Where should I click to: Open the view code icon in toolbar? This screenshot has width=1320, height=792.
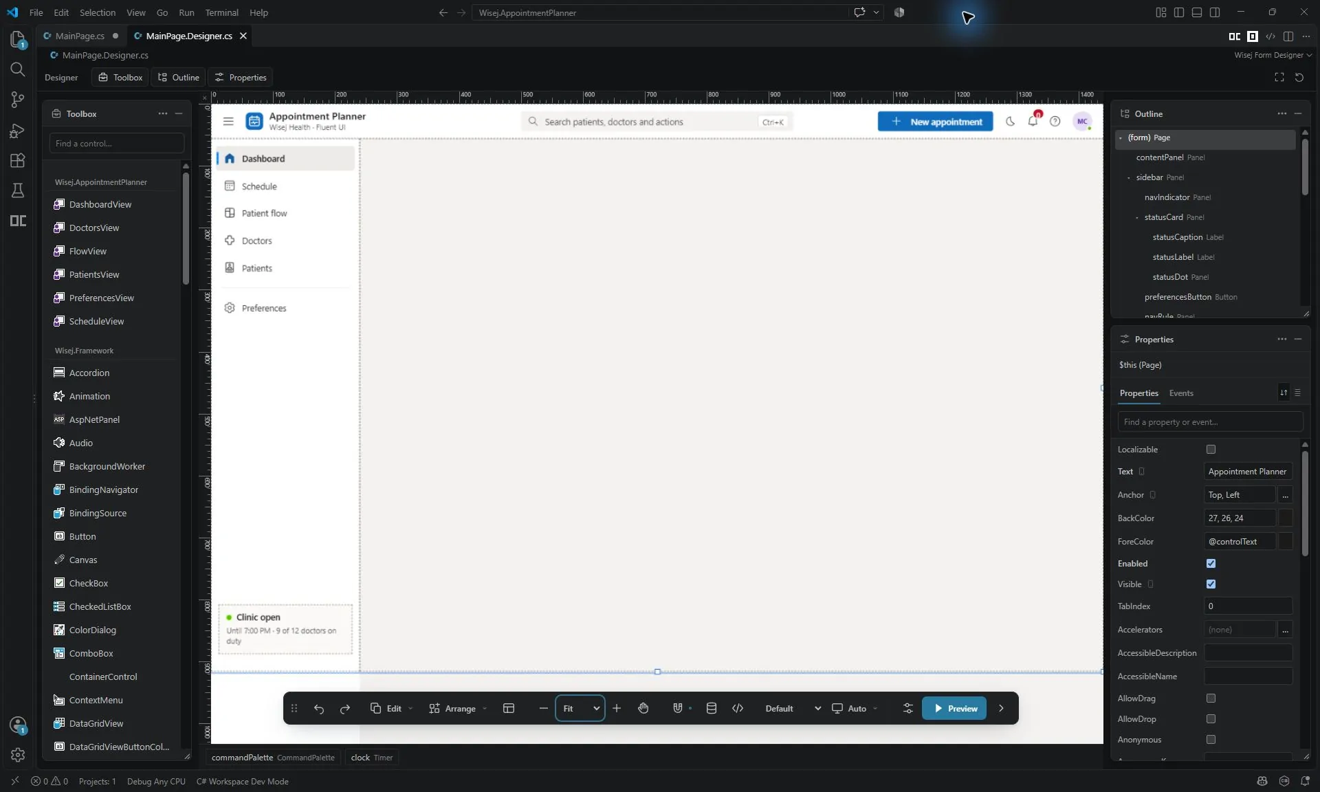click(x=738, y=708)
